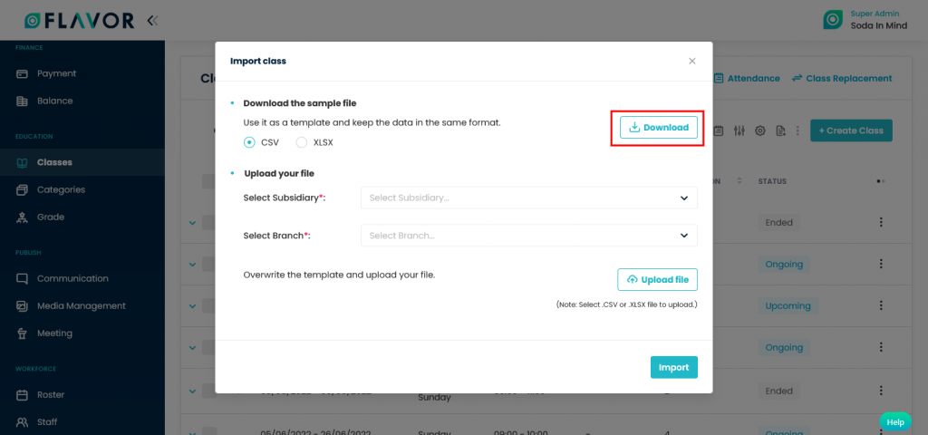Collapse the sidebar using double-chevron icon

(x=152, y=21)
